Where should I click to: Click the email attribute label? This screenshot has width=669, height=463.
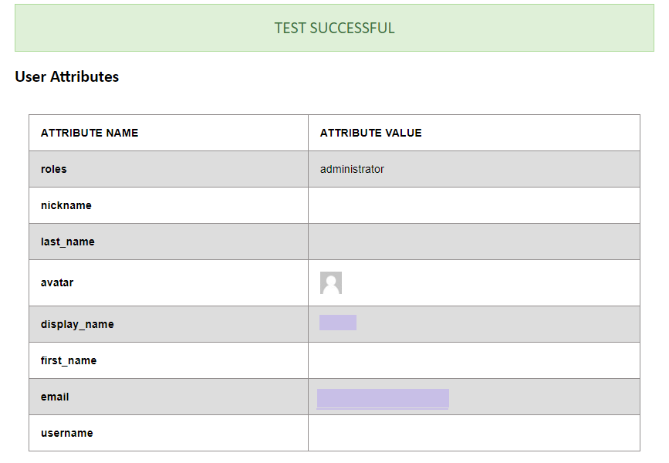click(55, 397)
